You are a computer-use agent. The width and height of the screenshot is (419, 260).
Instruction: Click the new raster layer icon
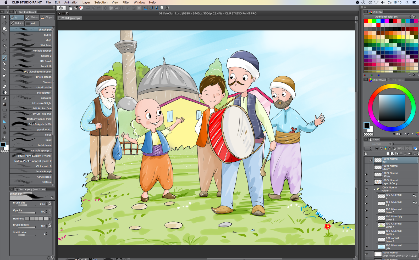388,154
